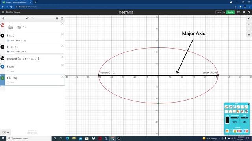The width and height of the screenshot is (252, 141).
Task: Open Windows Start menu
Action: click(x=3, y=138)
